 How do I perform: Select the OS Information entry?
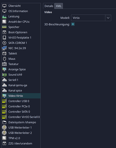pyautogui.click(x=21, y=11)
